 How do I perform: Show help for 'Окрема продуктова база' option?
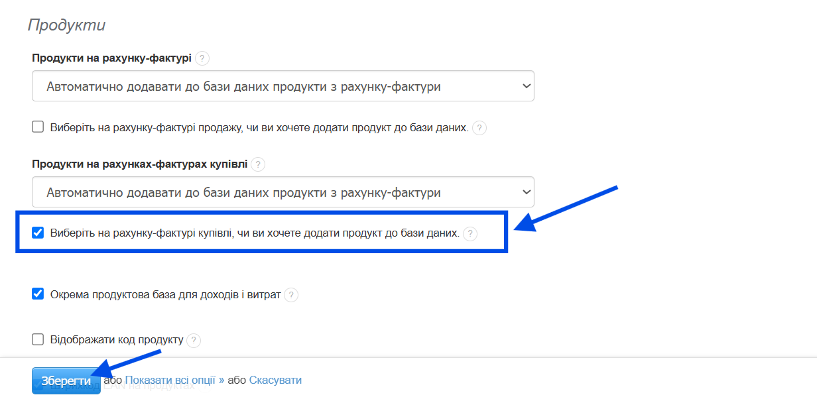(x=291, y=295)
